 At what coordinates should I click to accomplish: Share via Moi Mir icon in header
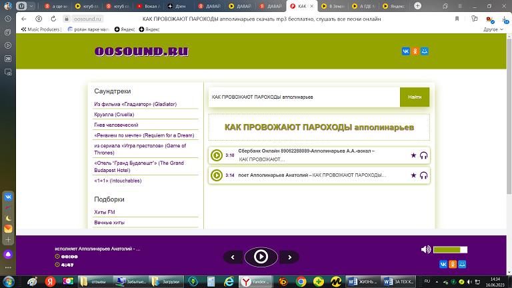tap(425, 51)
